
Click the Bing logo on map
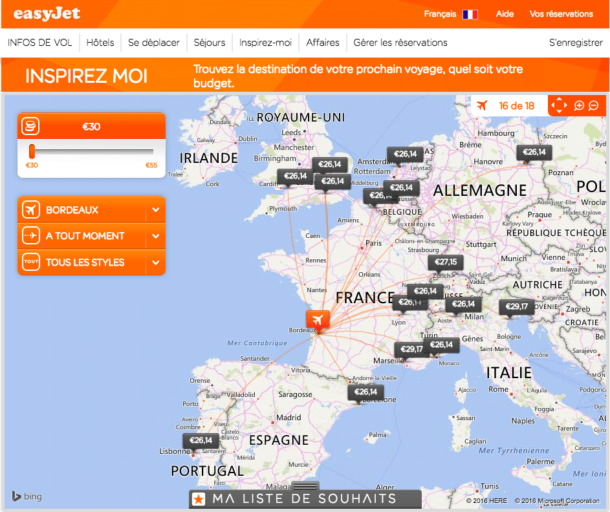click(x=27, y=496)
